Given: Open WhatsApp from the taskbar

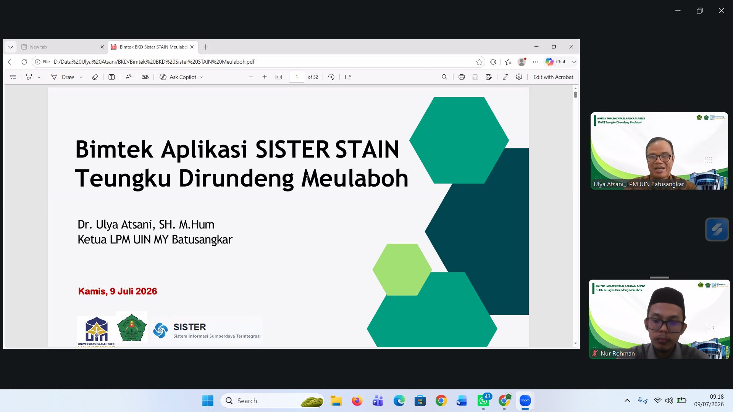Looking at the screenshot, I should pyautogui.click(x=483, y=401).
